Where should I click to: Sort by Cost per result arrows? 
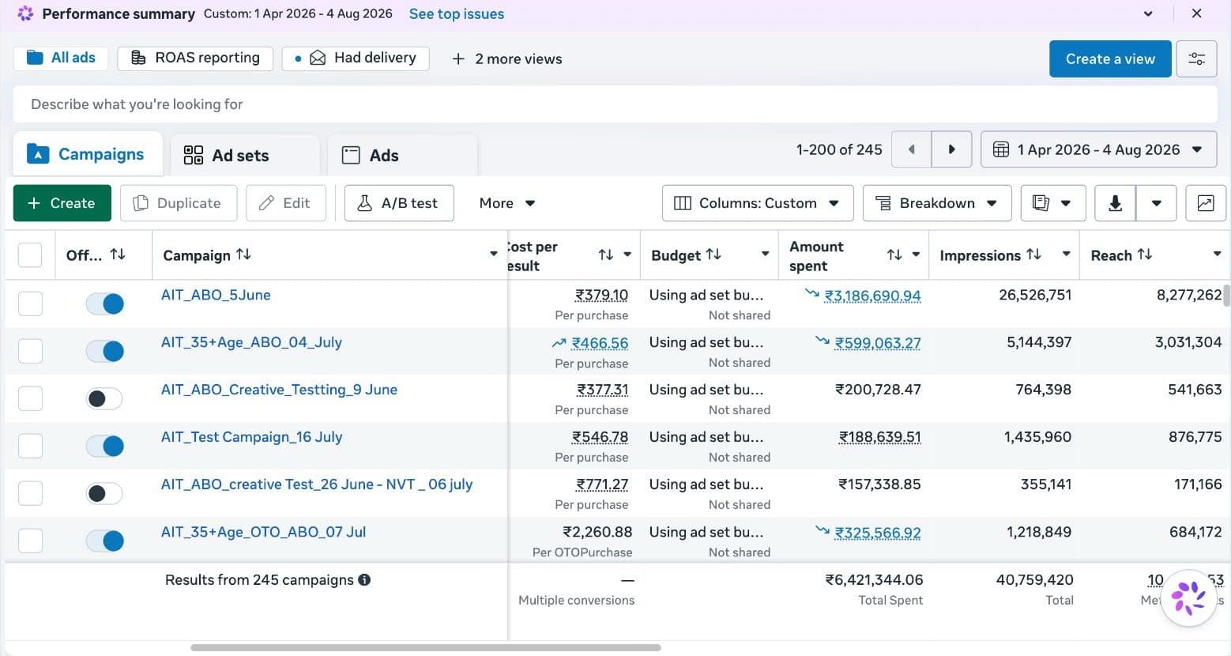606,254
